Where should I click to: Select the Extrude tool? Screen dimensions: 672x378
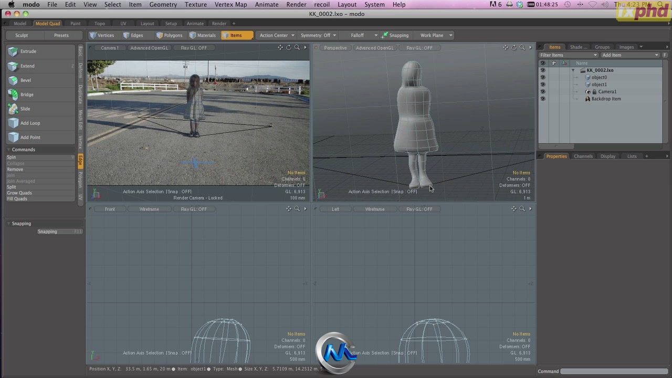coord(40,51)
